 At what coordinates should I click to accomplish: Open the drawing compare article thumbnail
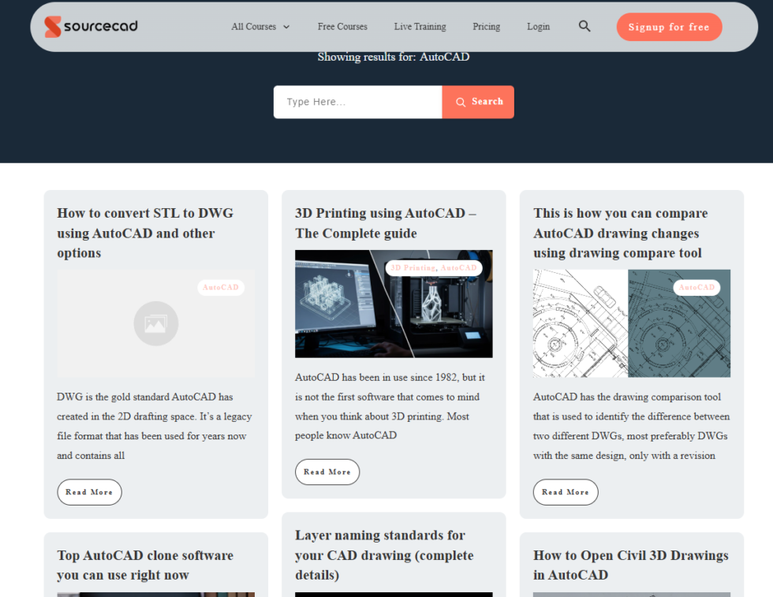pos(631,323)
